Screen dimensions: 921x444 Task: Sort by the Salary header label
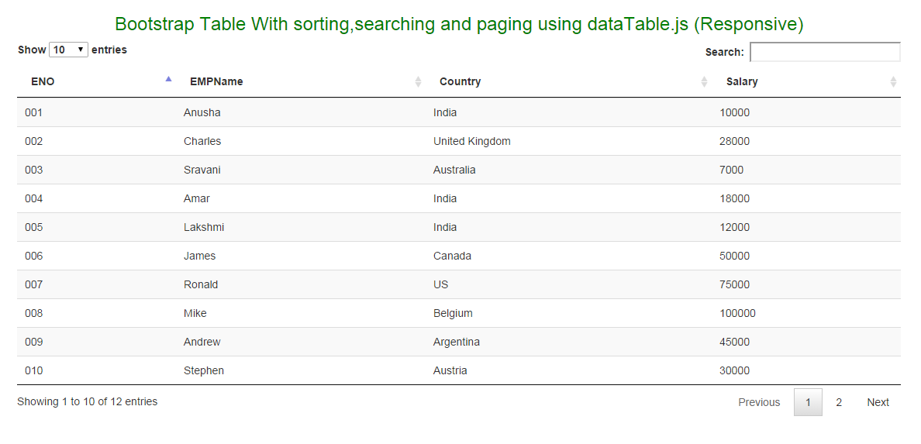[x=742, y=81]
